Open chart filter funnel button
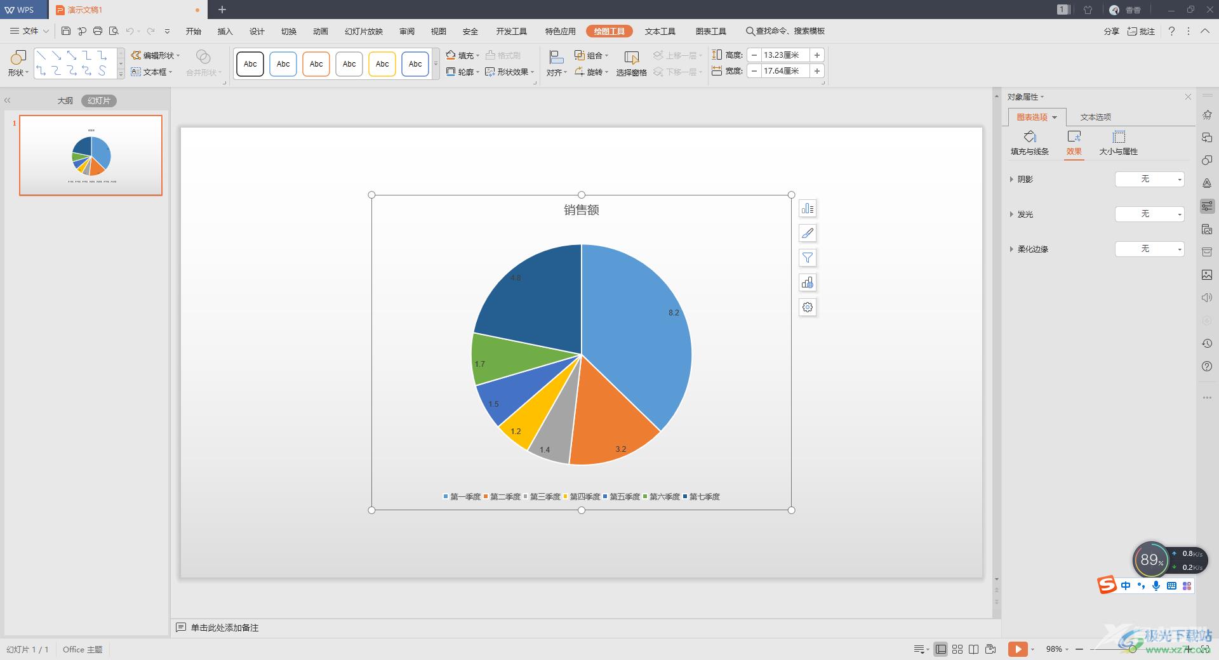 [808, 258]
